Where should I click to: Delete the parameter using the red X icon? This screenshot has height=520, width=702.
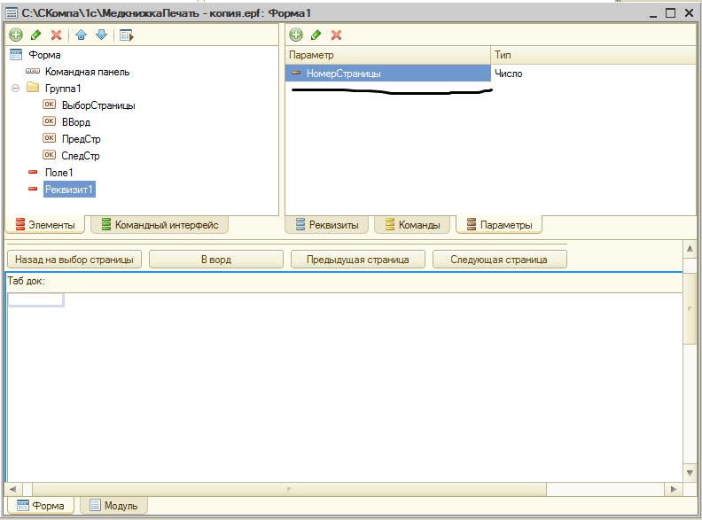[x=337, y=35]
